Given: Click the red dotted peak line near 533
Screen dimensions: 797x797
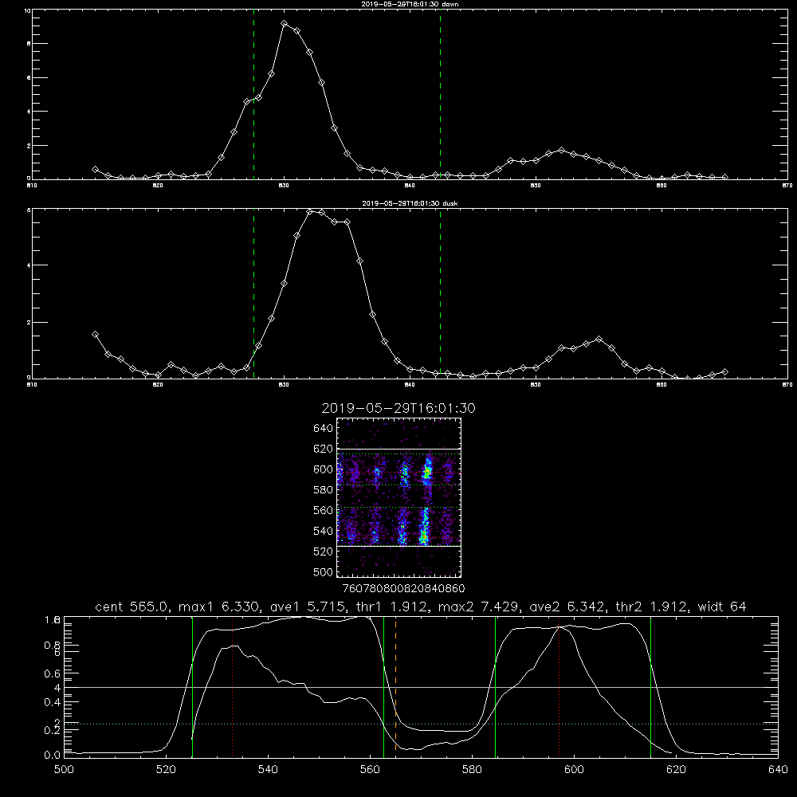Looking at the screenshot, I should coord(232,686).
